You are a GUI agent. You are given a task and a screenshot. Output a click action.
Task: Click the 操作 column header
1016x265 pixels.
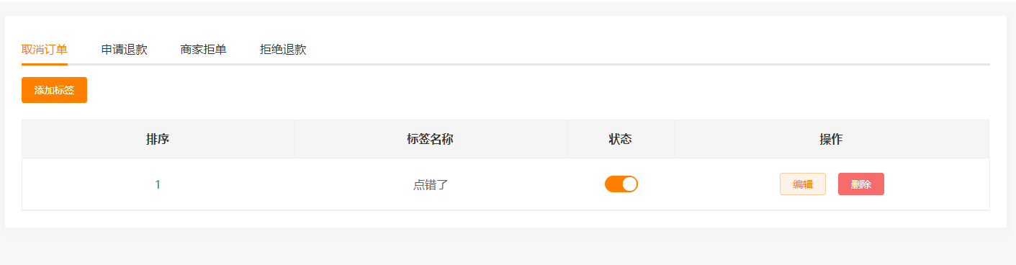tap(831, 139)
